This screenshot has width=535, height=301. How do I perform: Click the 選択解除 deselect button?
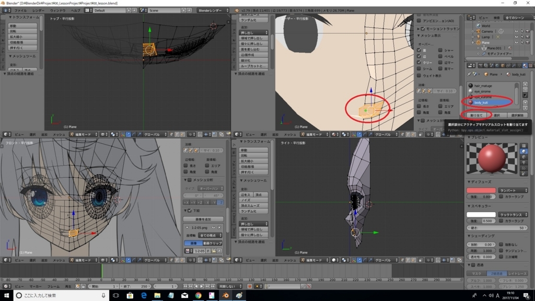coord(517,115)
